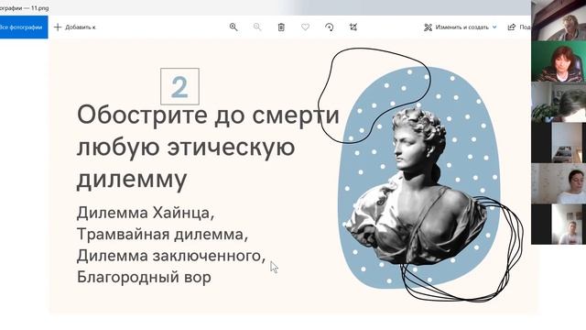Click the share icon in the toolbar
The image size is (586, 330).
512,27
